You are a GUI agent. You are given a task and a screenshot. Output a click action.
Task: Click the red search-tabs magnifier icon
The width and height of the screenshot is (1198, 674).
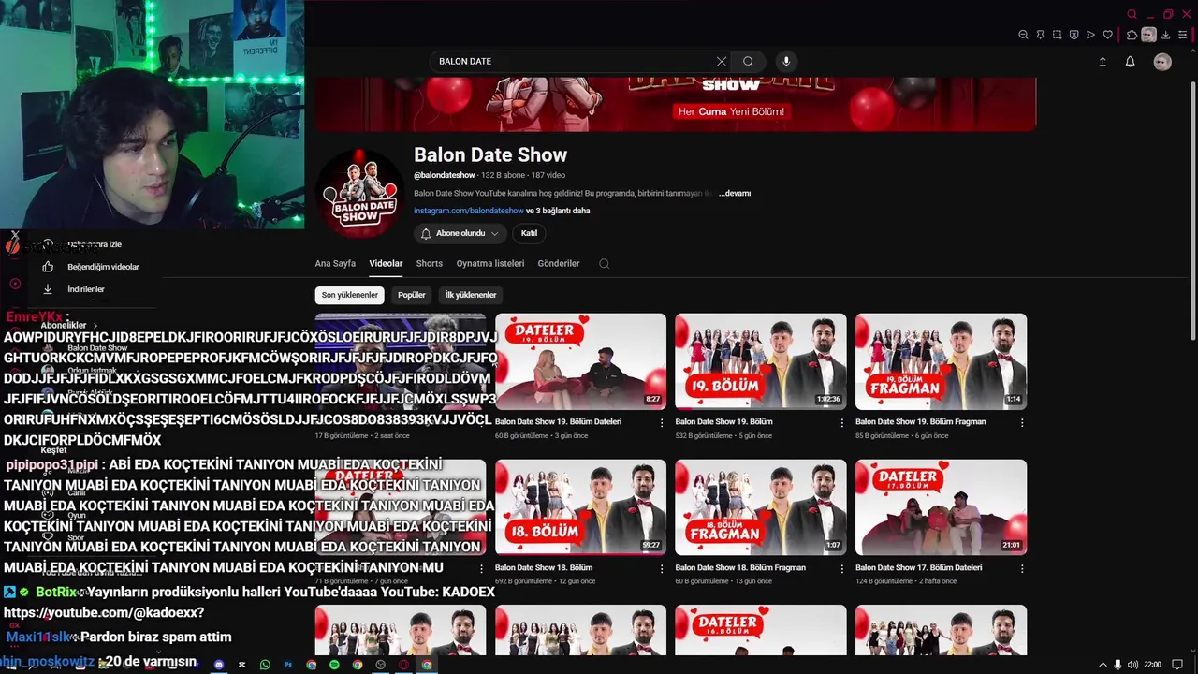click(x=1132, y=14)
